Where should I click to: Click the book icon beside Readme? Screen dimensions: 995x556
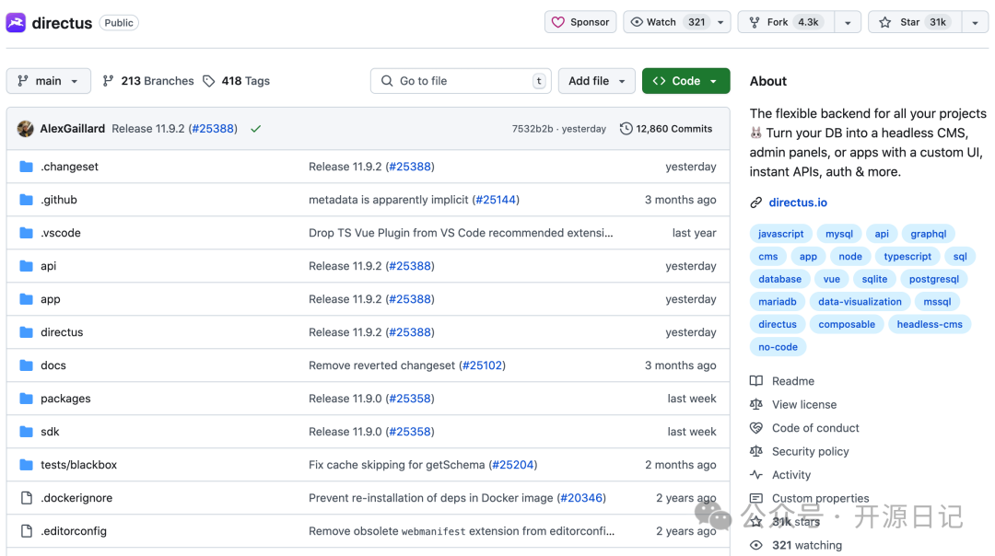pos(755,381)
